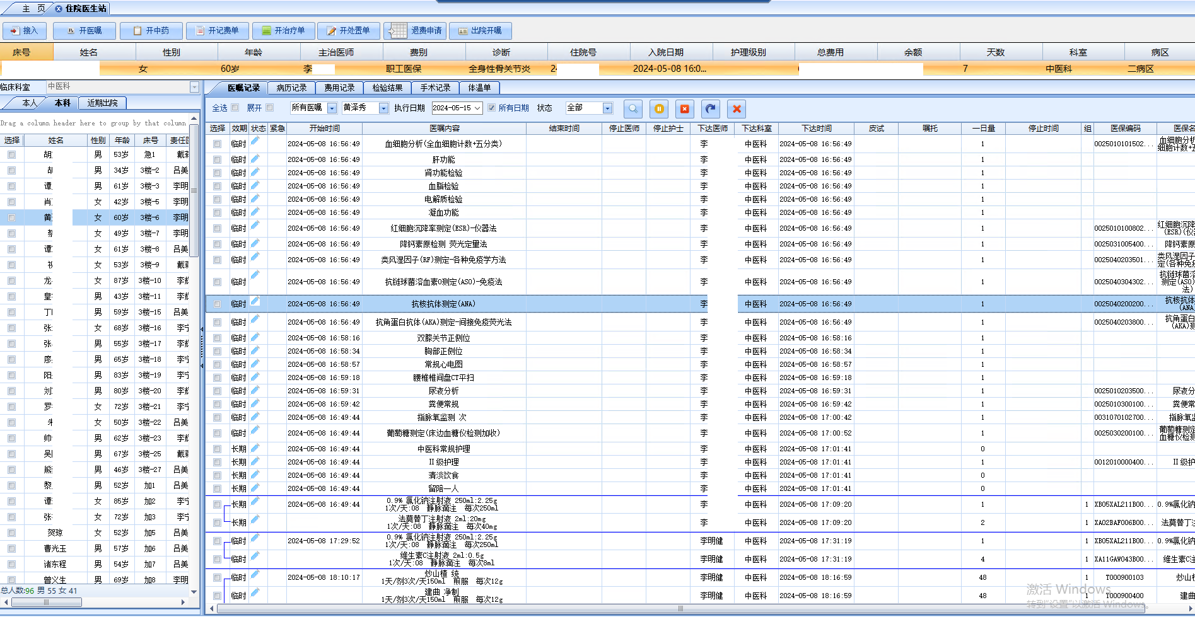The height and width of the screenshot is (617, 1195).
Task: Click the 开治疗单 green icon button
Action: tap(283, 30)
